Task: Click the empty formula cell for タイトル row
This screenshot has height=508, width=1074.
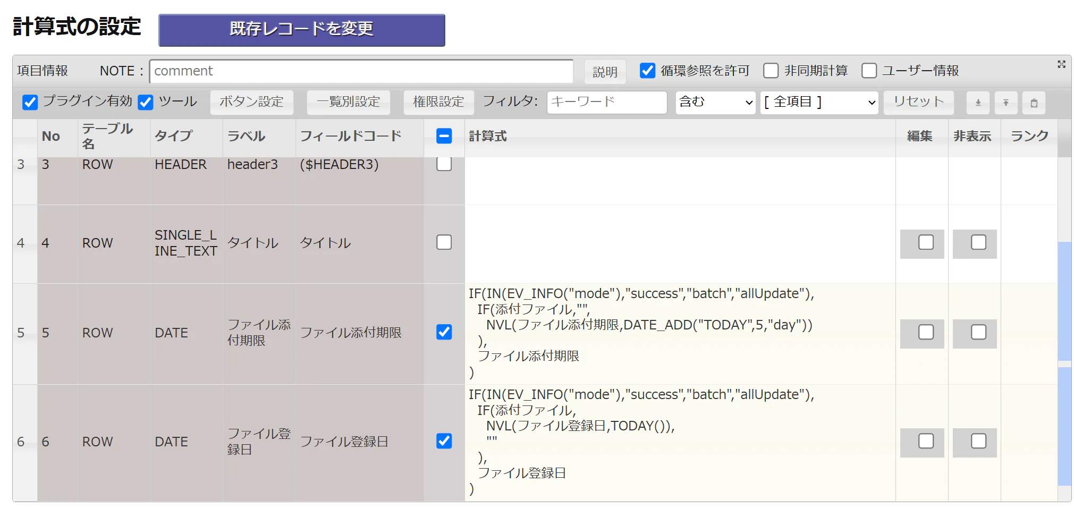Action: click(x=680, y=244)
